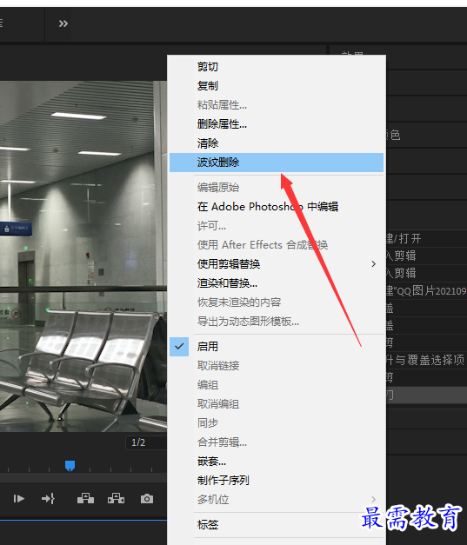The image size is (467, 545).
Task: Select 在 Adobe Photoshop 中编辑
Action: (x=277, y=207)
